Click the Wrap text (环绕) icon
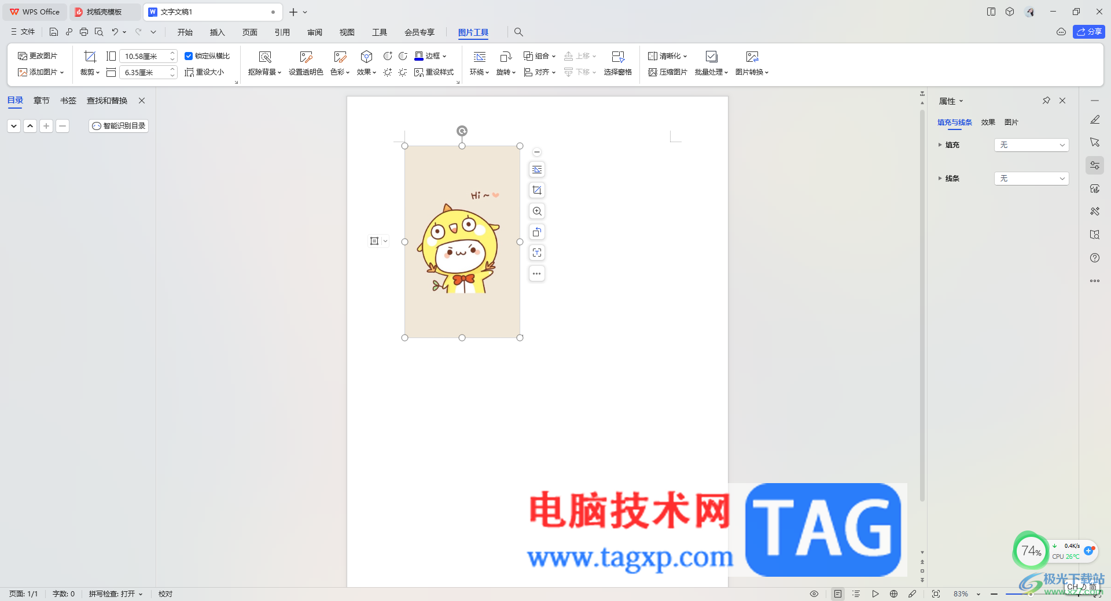 point(480,57)
